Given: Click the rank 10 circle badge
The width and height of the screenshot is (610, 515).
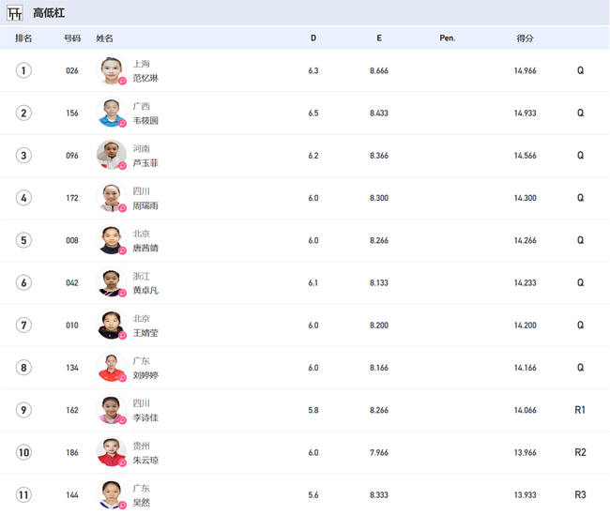Looking at the screenshot, I should click(x=23, y=452).
